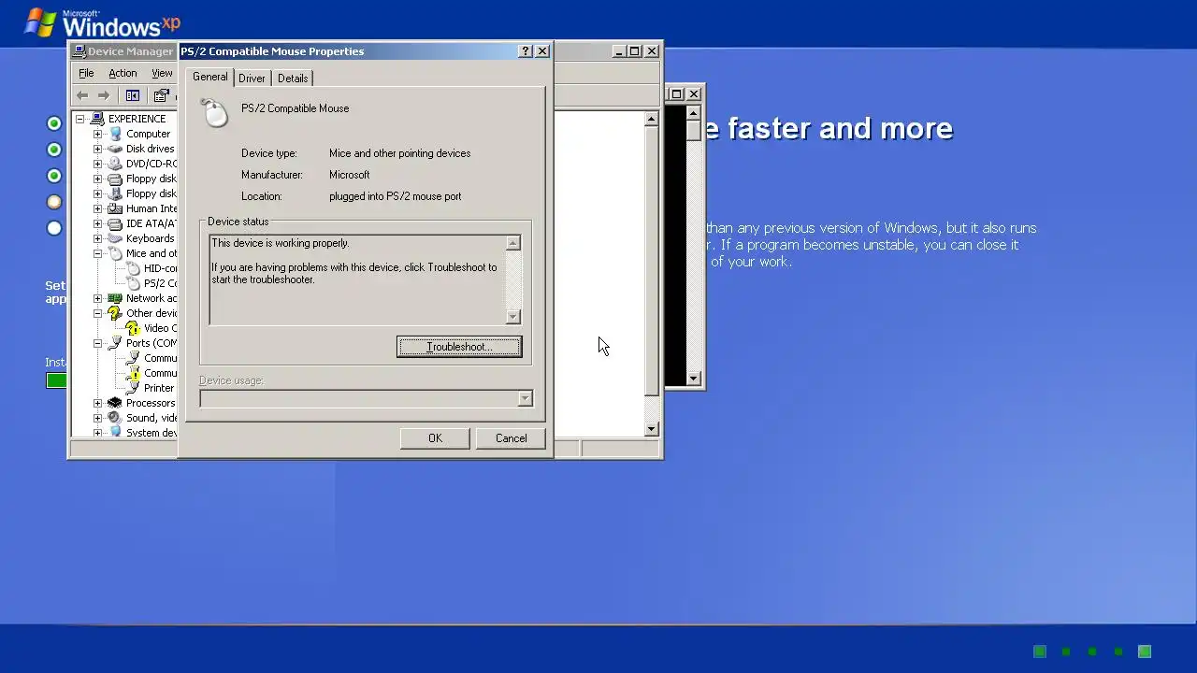This screenshot has height=673, width=1197.
Task: Collapse the Ports node
Action: [x=97, y=343]
